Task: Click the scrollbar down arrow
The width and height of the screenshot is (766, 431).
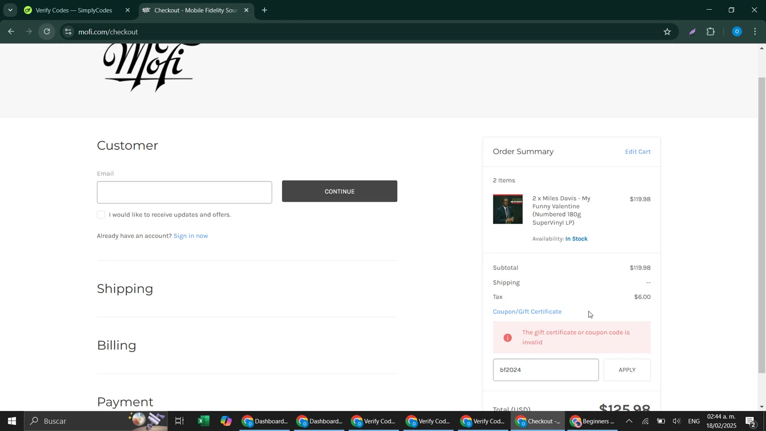Action: (761, 406)
